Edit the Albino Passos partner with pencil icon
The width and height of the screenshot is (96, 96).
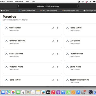click(53, 28)
